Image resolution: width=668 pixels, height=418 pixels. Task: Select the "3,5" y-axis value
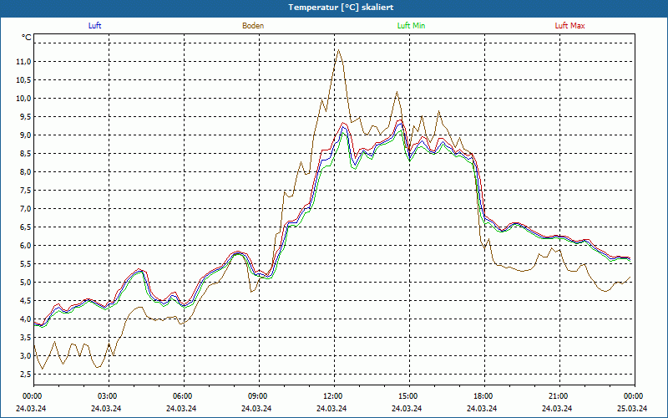tap(26, 337)
